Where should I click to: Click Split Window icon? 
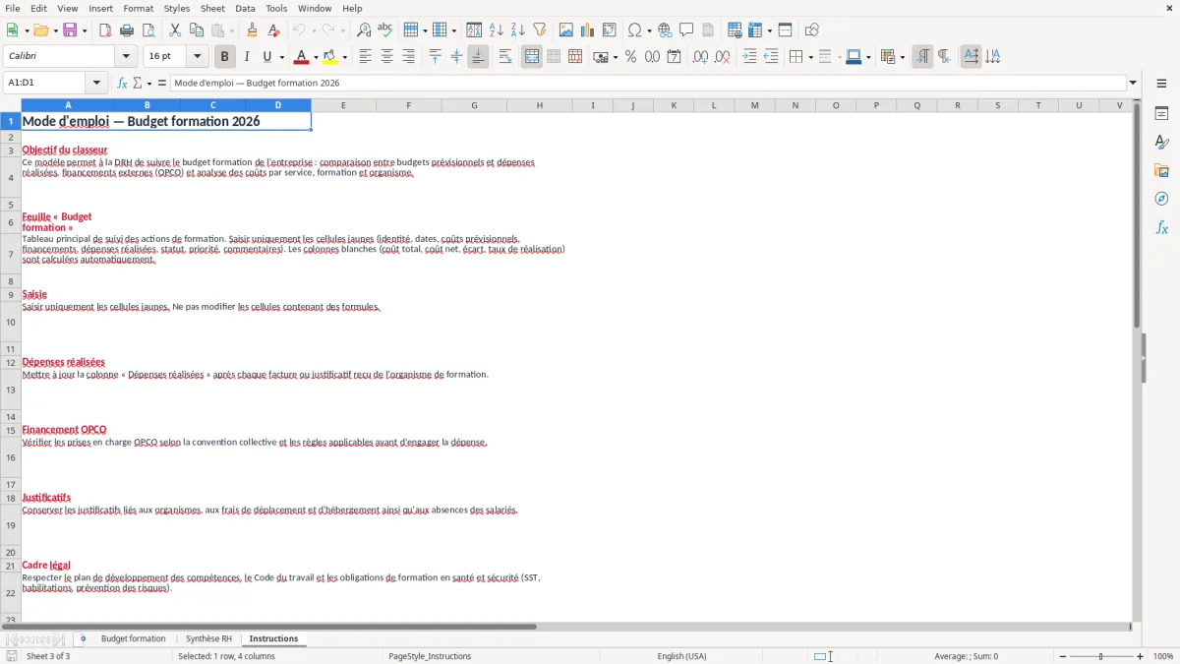[x=785, y=30]
